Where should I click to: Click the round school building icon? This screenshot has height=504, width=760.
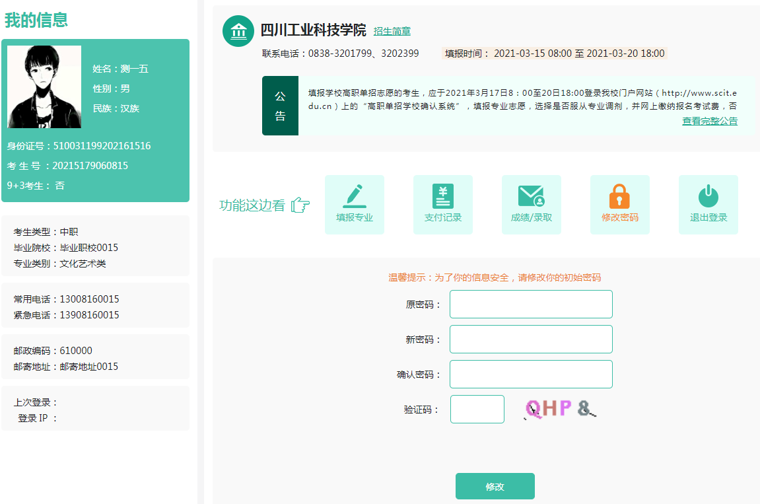pyautogui.click(x=238, y=31)
